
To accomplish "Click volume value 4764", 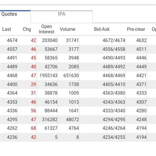I will (74, 128).
